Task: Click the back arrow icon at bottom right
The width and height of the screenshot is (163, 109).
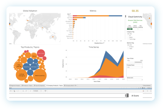Action: [147, 91]
